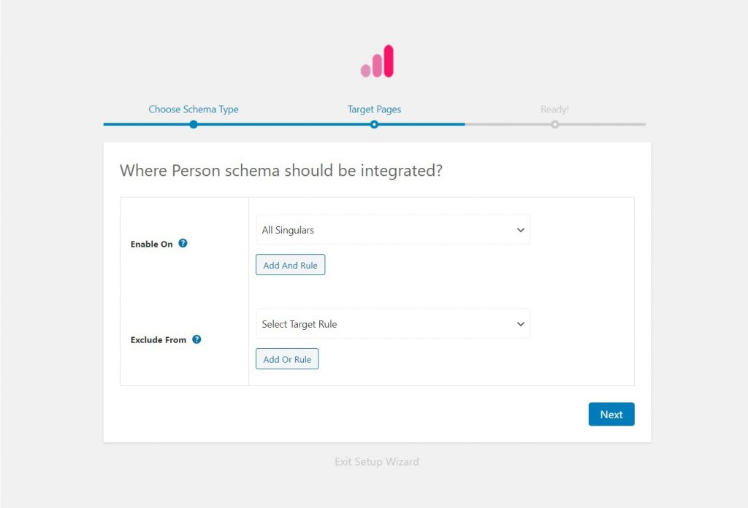Click the chevron arrow on All Singulars
The image size is (748, 508).
521,230
